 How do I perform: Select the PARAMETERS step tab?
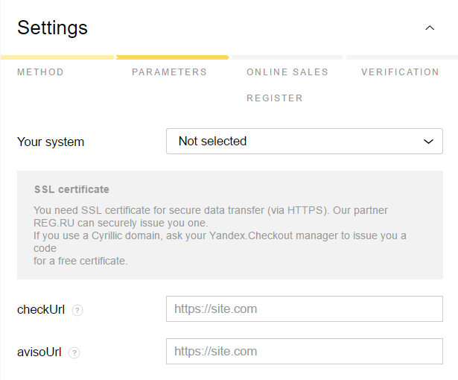[x=169, y=72]
